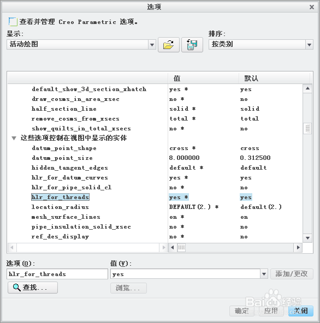Open the 值(V) value dropdown arrow

click(264, 274)
